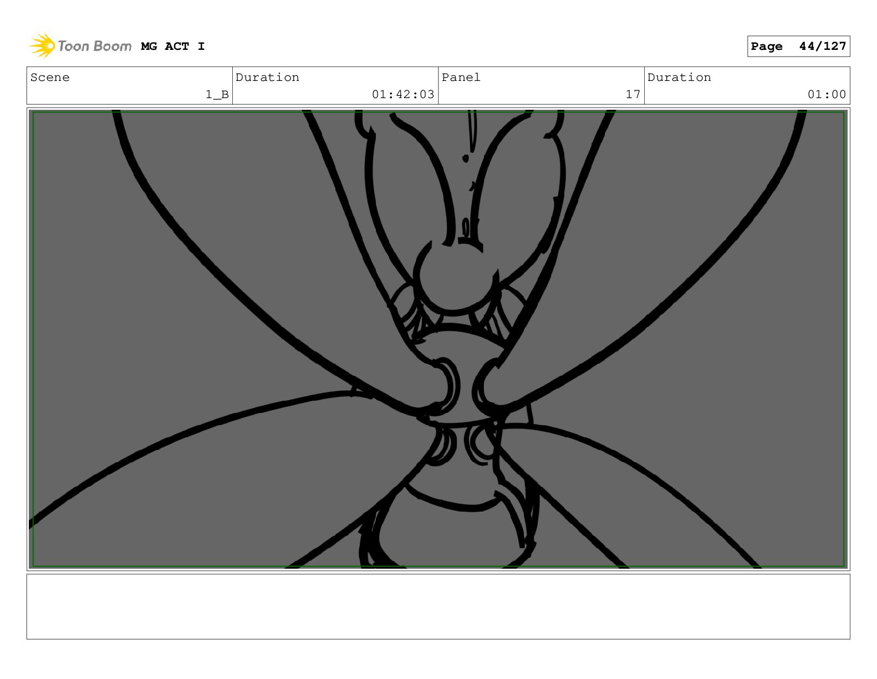Select the panel number '17'

[x=633, y=94]
